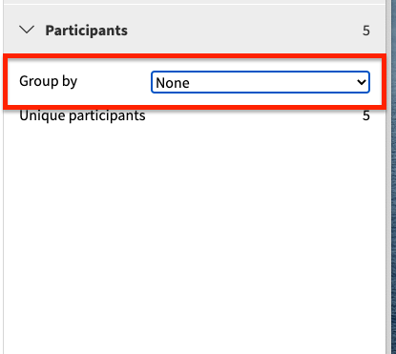396x354 pixels.
Task: Click the Group by dropdown arrow
Action: point(362,82)
